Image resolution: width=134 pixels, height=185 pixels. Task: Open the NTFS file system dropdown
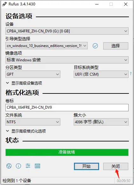pyautogui.click(x=33, y=122)
